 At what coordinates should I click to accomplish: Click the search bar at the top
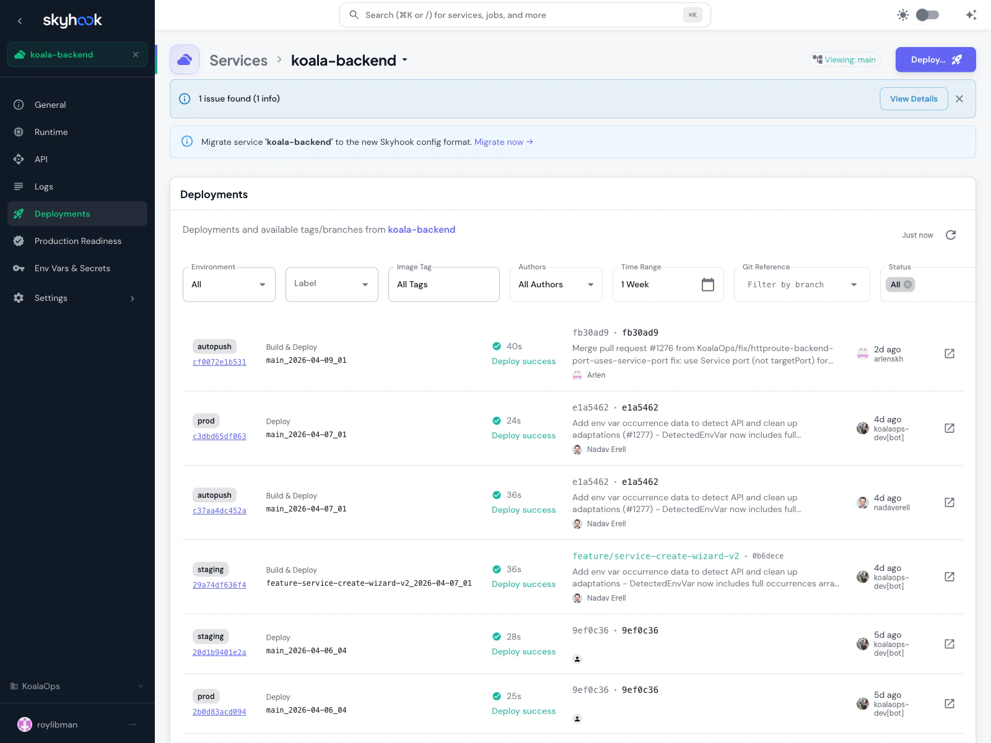pos(525,14)
